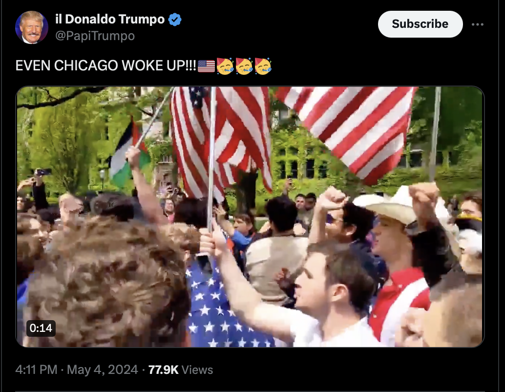Click the Subscribe button

[420, 24]
